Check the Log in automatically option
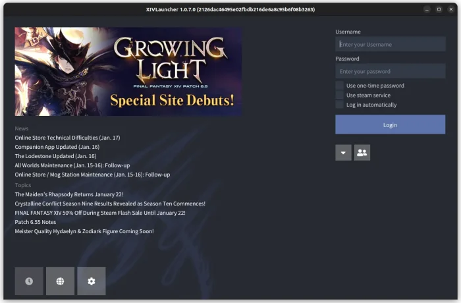The width and height of the screenshot is (461, 303). point(340,105)
